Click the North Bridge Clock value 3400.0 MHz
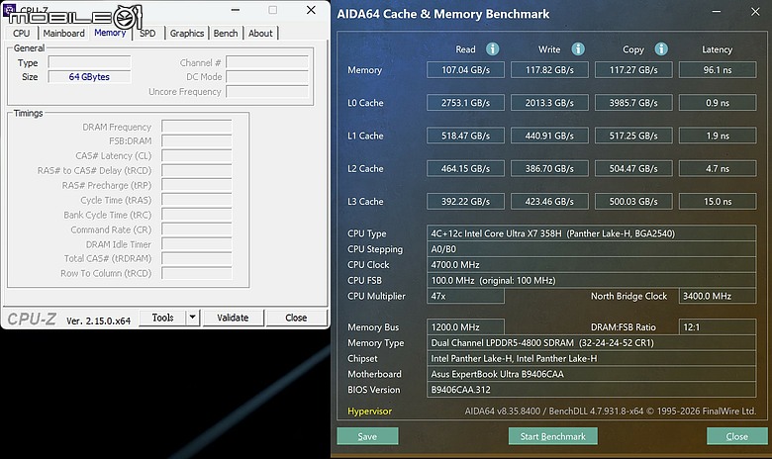 (718, 296)
